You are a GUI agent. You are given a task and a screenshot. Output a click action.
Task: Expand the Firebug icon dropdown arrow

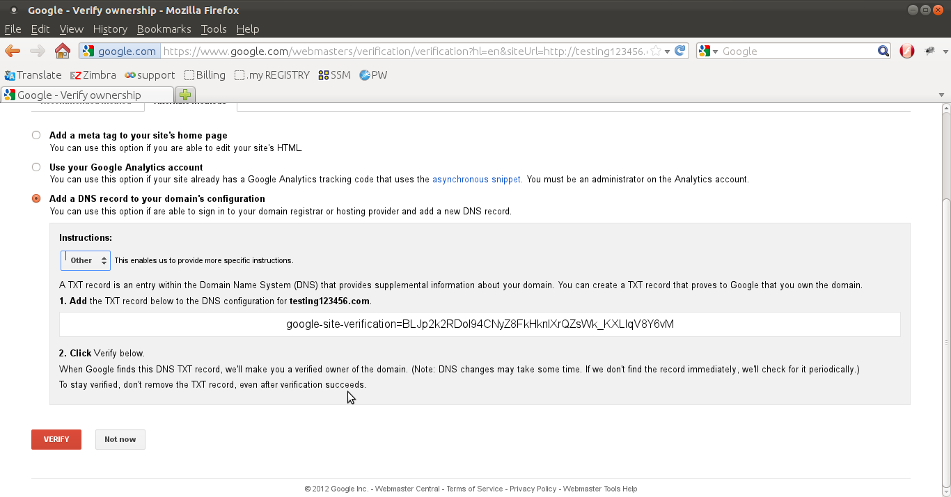945,52
